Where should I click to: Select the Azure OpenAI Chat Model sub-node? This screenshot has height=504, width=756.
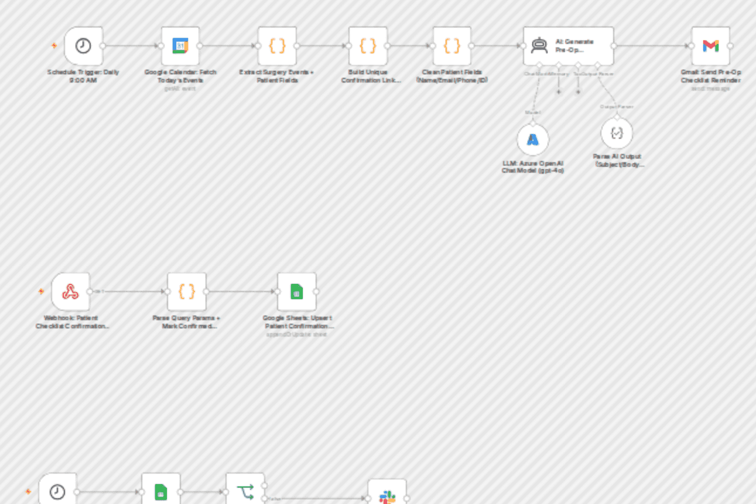(533, 139)
